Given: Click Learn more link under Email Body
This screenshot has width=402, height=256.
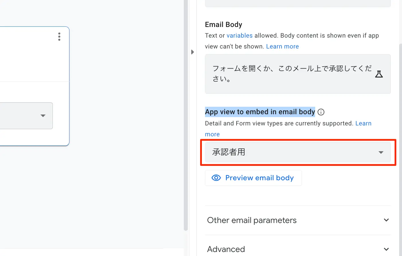Looking at the screenshot, I should (x=282, y=46).
